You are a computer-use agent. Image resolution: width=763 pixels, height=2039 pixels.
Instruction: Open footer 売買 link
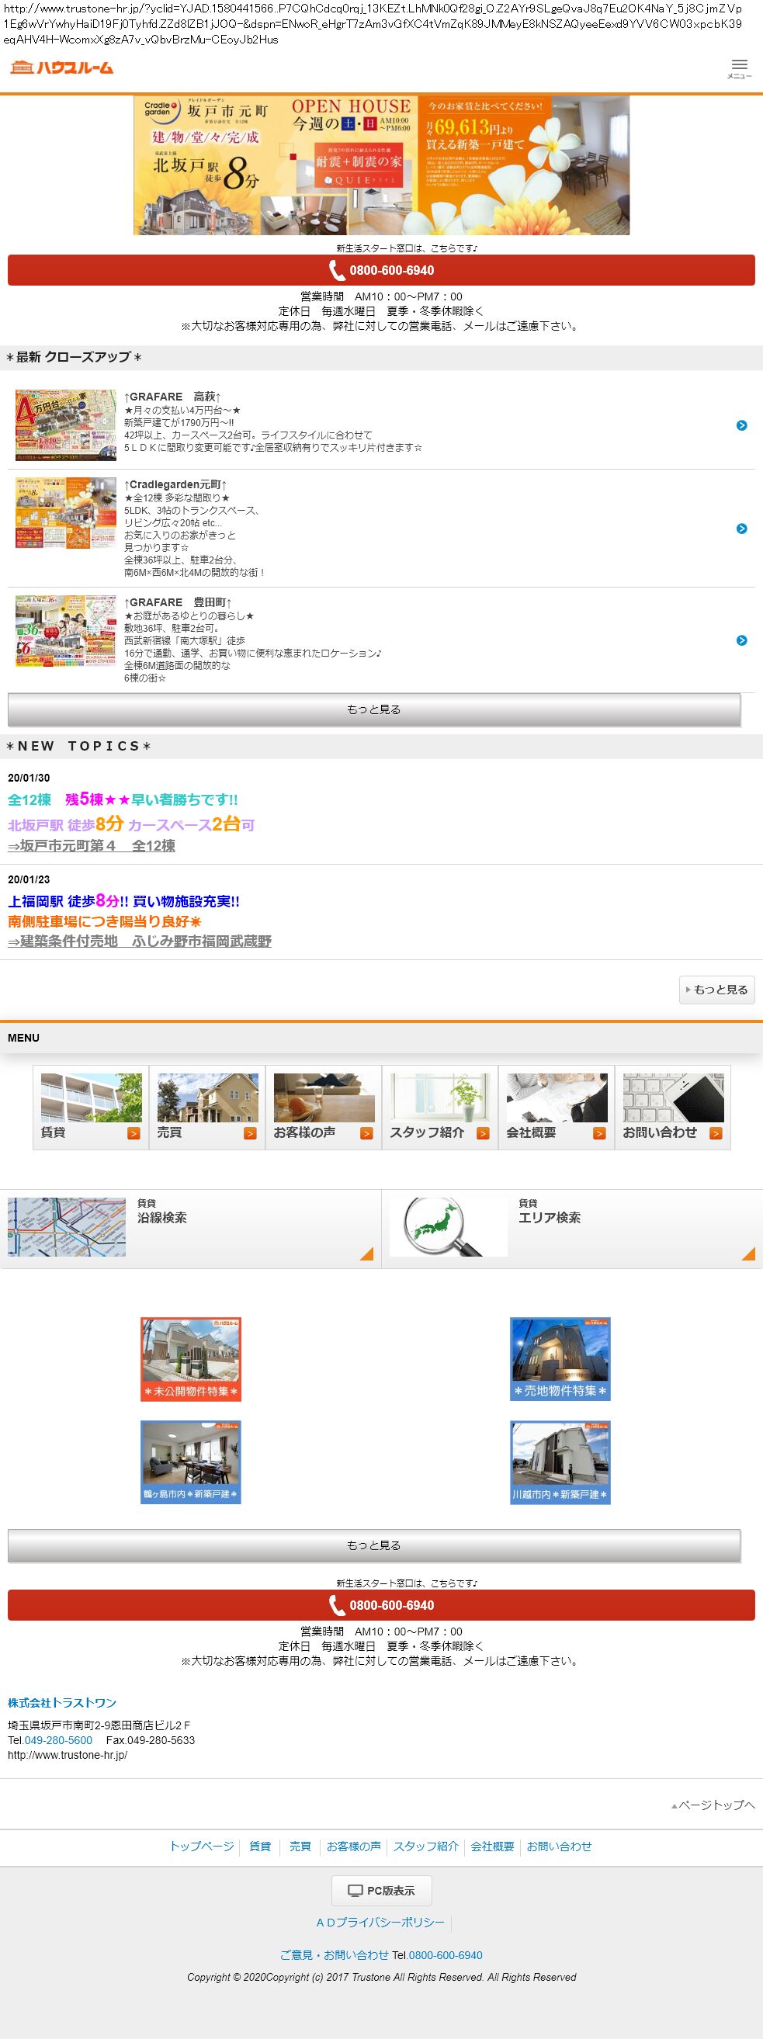(300, 1846)
